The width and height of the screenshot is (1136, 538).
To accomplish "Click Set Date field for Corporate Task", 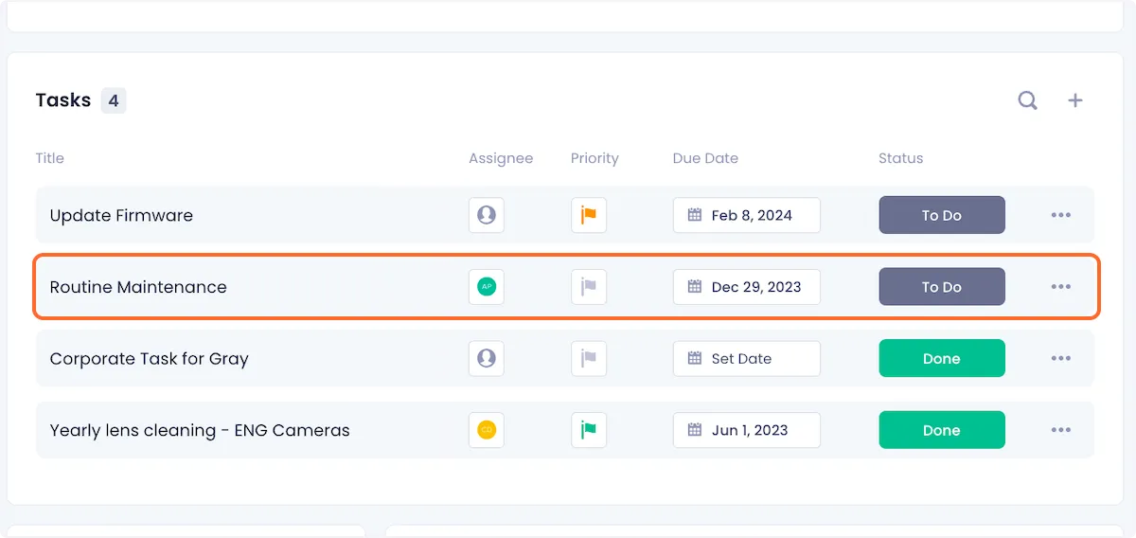I will [747, 359].
